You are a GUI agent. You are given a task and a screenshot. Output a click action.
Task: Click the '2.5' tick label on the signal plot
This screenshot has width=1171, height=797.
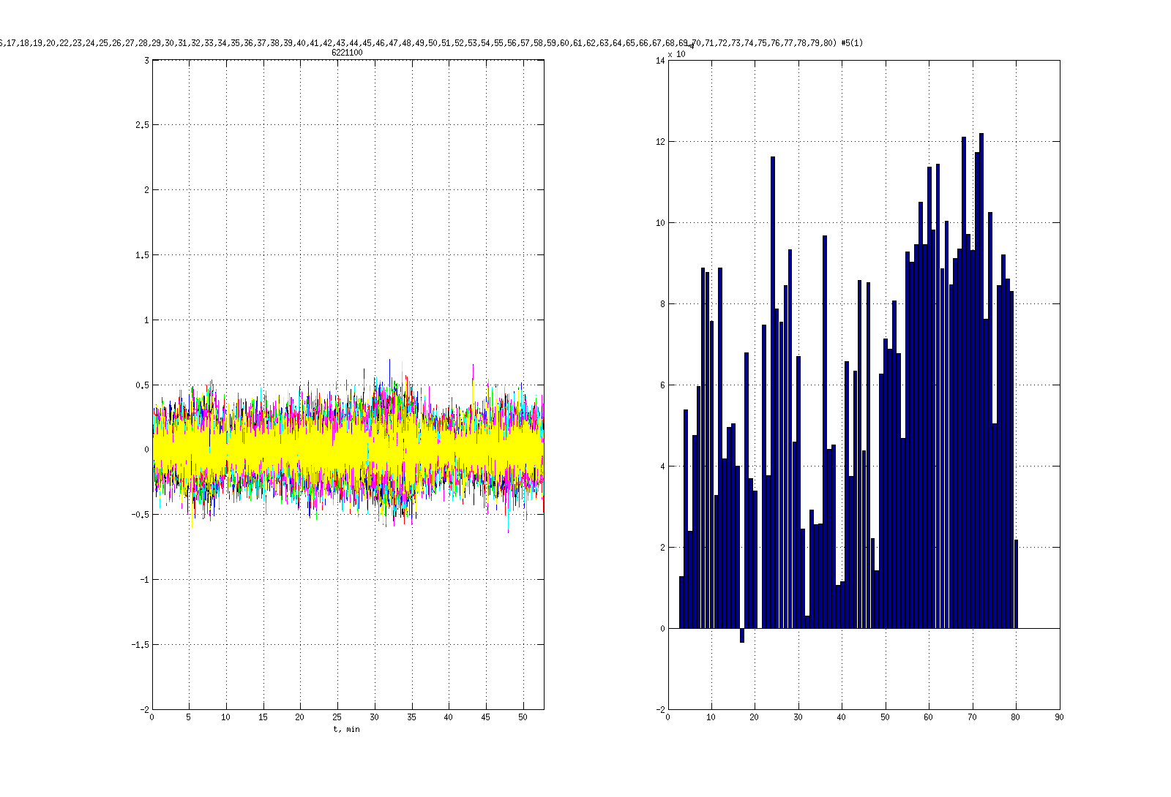pyautogui.click(x=142, y=125)
